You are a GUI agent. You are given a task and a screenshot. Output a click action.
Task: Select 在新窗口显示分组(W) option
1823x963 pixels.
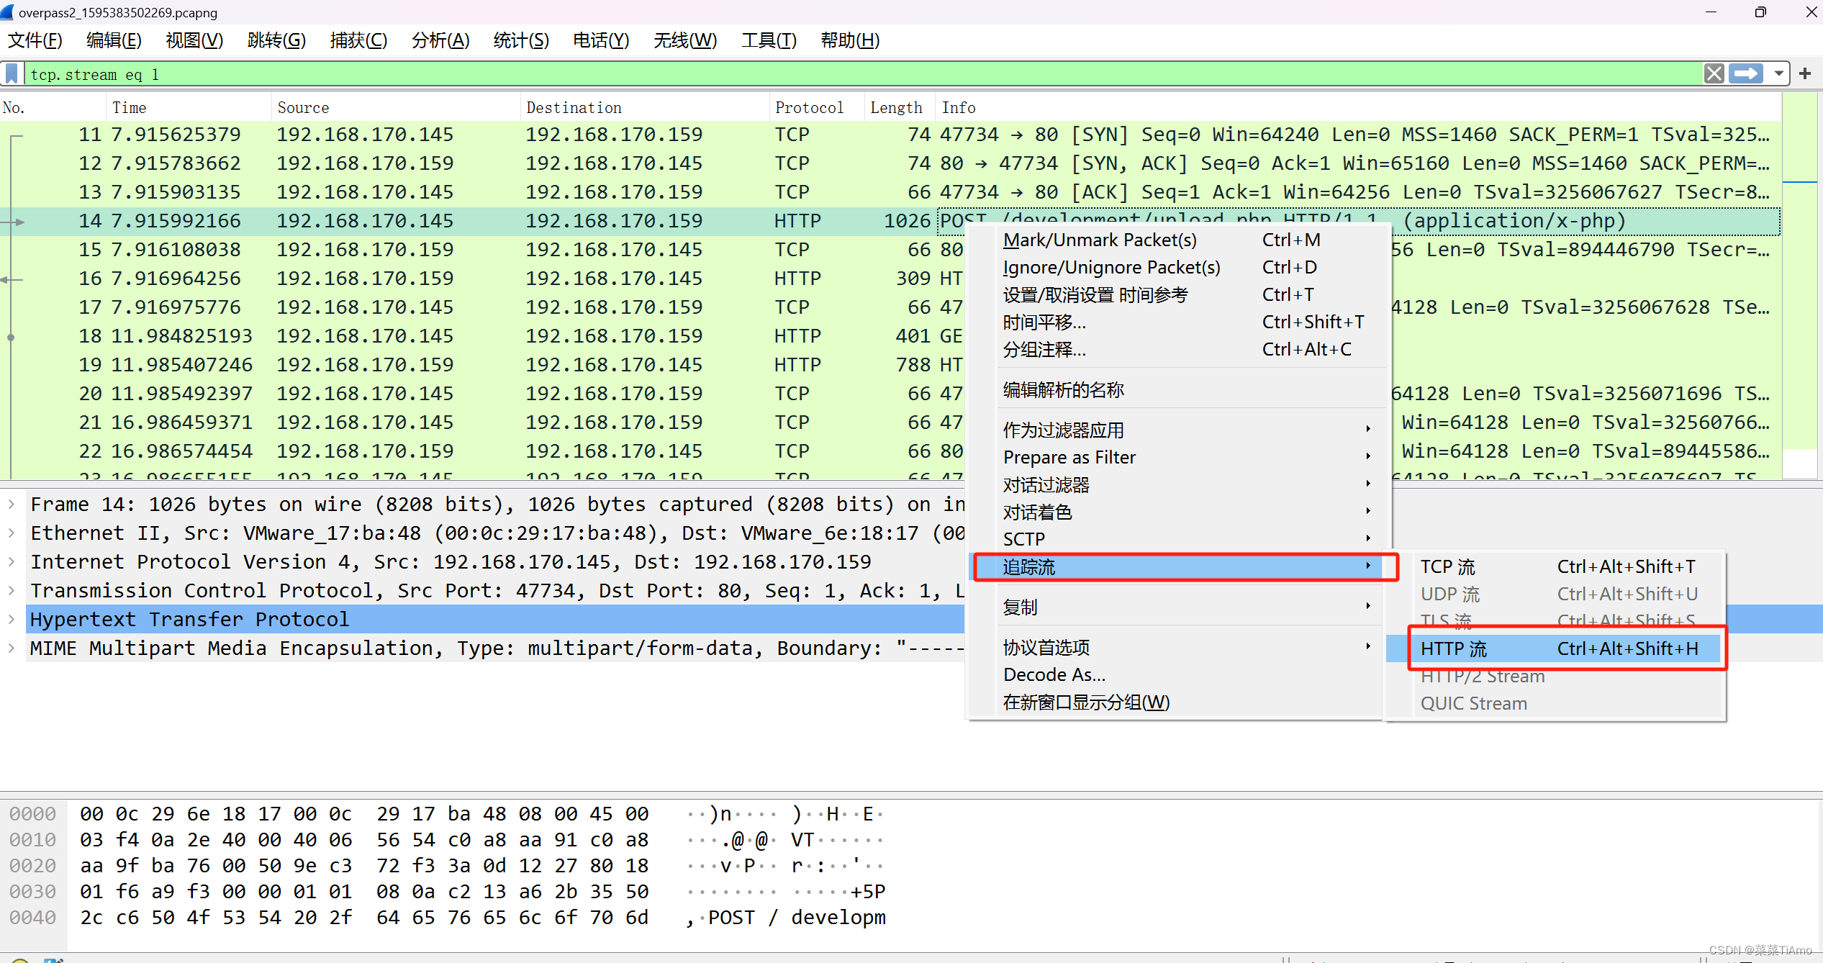(x=1085, y=702)
